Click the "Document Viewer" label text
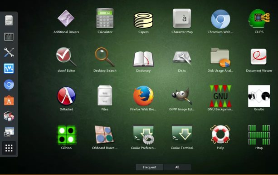This screenshot has height=175, width=278. tap(259, 71)
